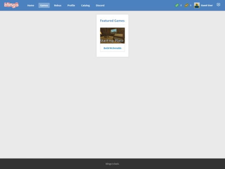Open the Guest User account link

pyautogui.click(x=207, y=5)
